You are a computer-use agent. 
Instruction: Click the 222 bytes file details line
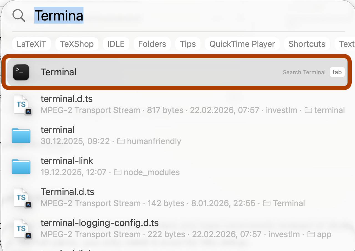(x=186, y=234)
